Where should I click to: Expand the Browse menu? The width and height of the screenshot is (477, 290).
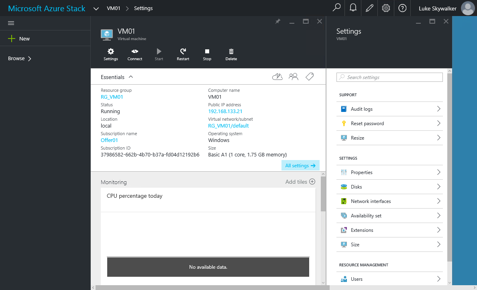coord(20,59)
